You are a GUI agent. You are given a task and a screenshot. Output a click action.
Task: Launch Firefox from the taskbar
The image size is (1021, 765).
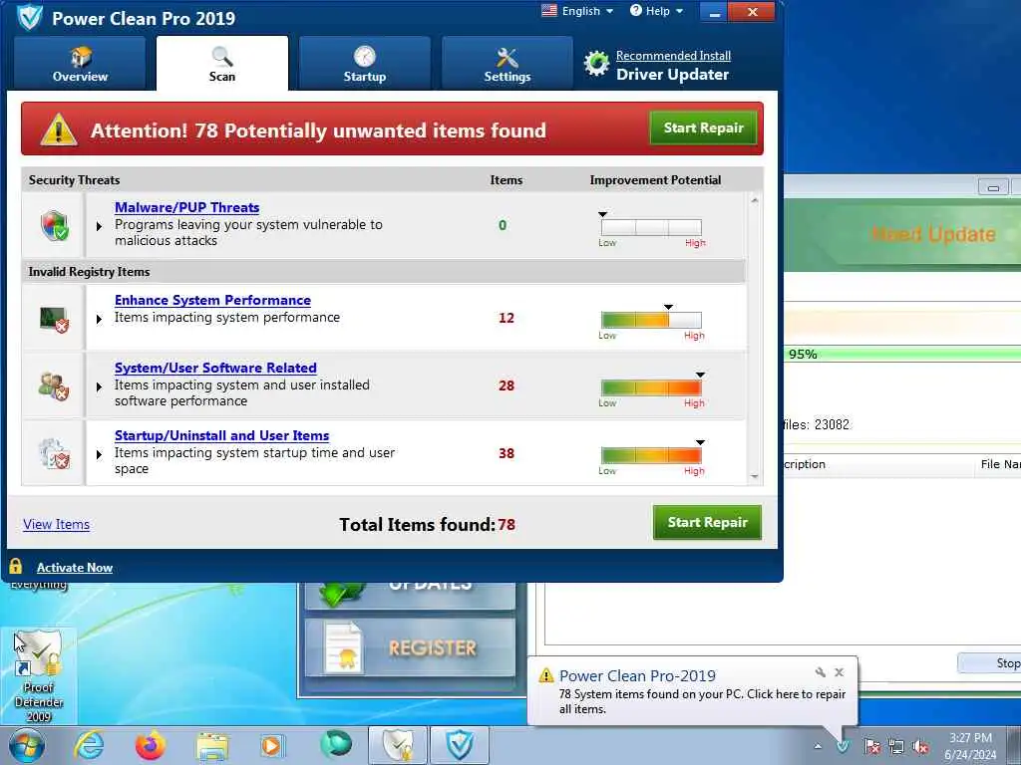click(x=150, y=745)
